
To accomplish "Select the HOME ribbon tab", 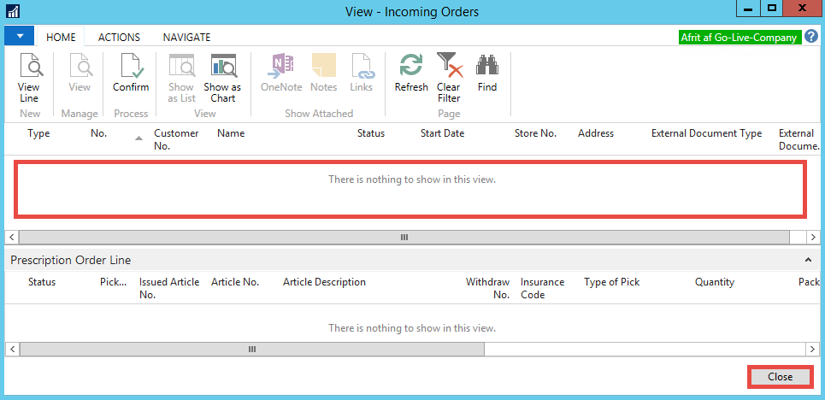I will click(61, 38).
